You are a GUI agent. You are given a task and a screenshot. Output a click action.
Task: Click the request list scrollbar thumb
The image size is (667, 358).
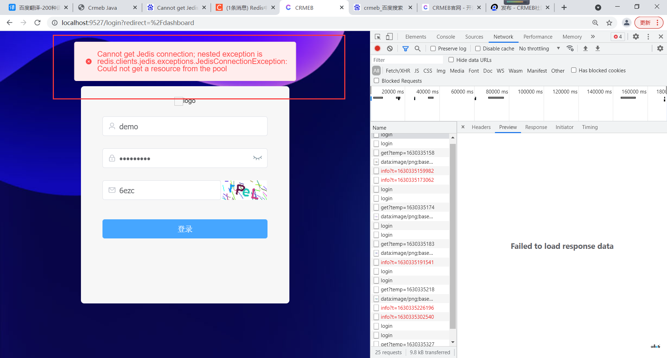coord(453,236)
